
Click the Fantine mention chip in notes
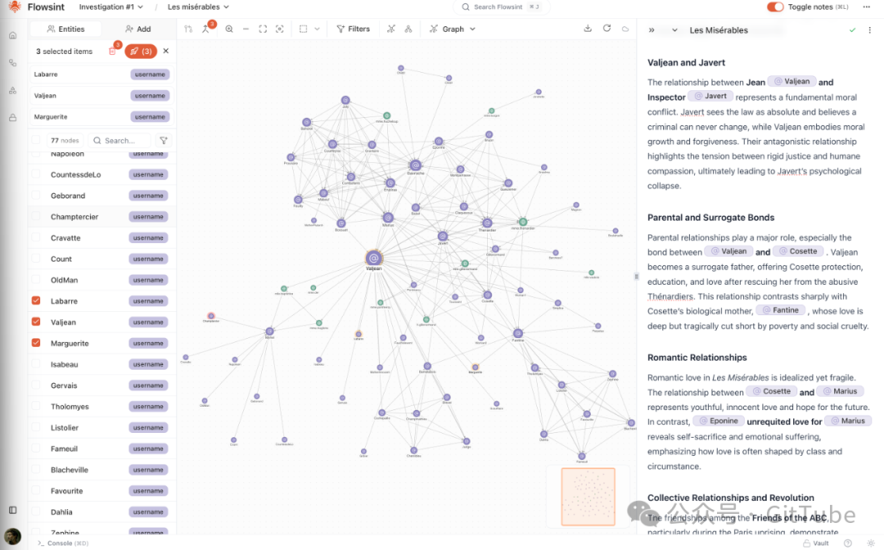780,310
